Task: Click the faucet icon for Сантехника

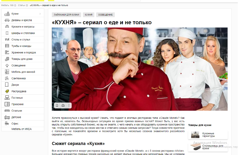Action: click(x=7, y=78)
